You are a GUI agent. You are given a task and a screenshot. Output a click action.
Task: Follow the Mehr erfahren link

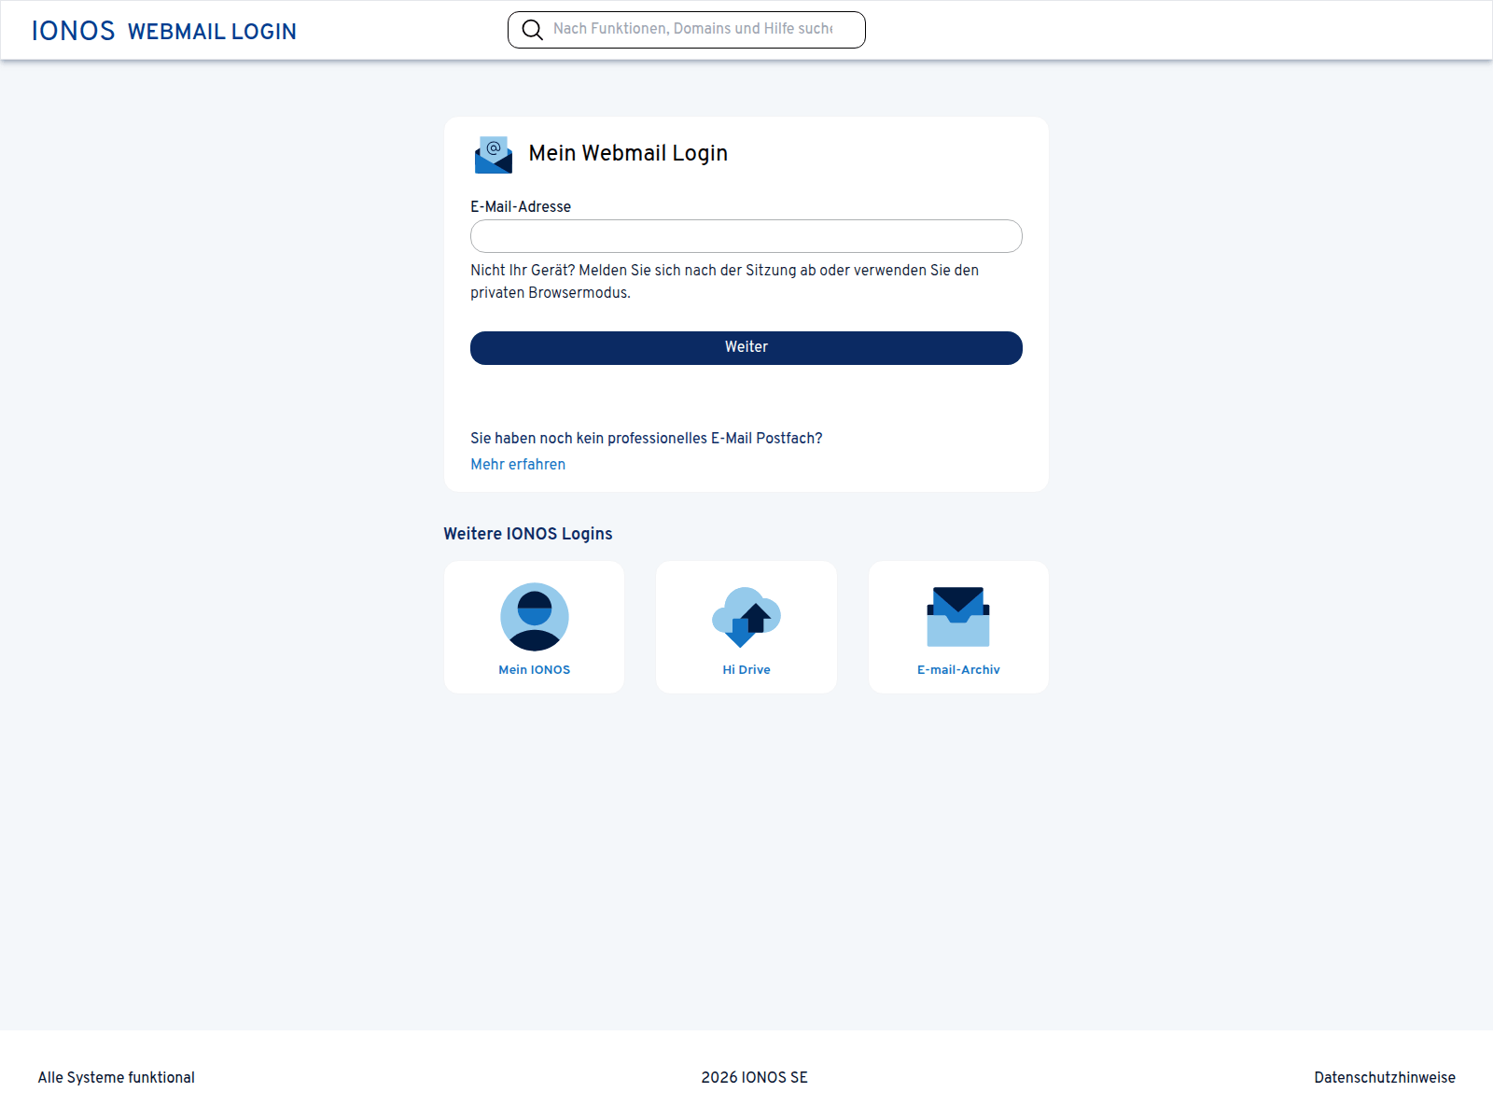tap(518, 465)
